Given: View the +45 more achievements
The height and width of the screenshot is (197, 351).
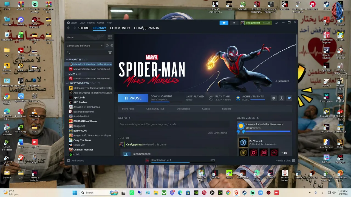Looking at the screenshot, I should pyautogui.click(x=284, y=153).
